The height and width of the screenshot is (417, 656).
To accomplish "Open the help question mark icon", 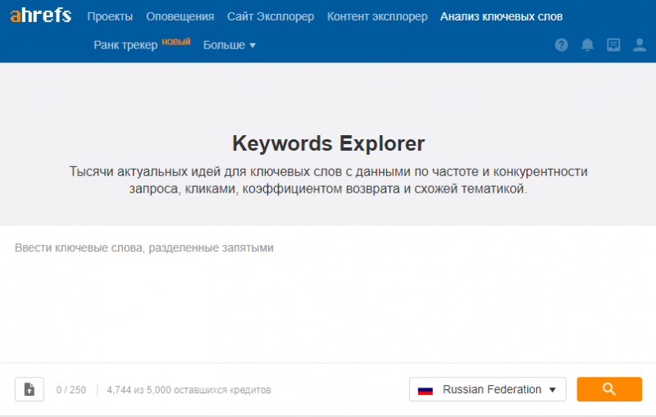I will pyautogui.click(x=562, y=45).
